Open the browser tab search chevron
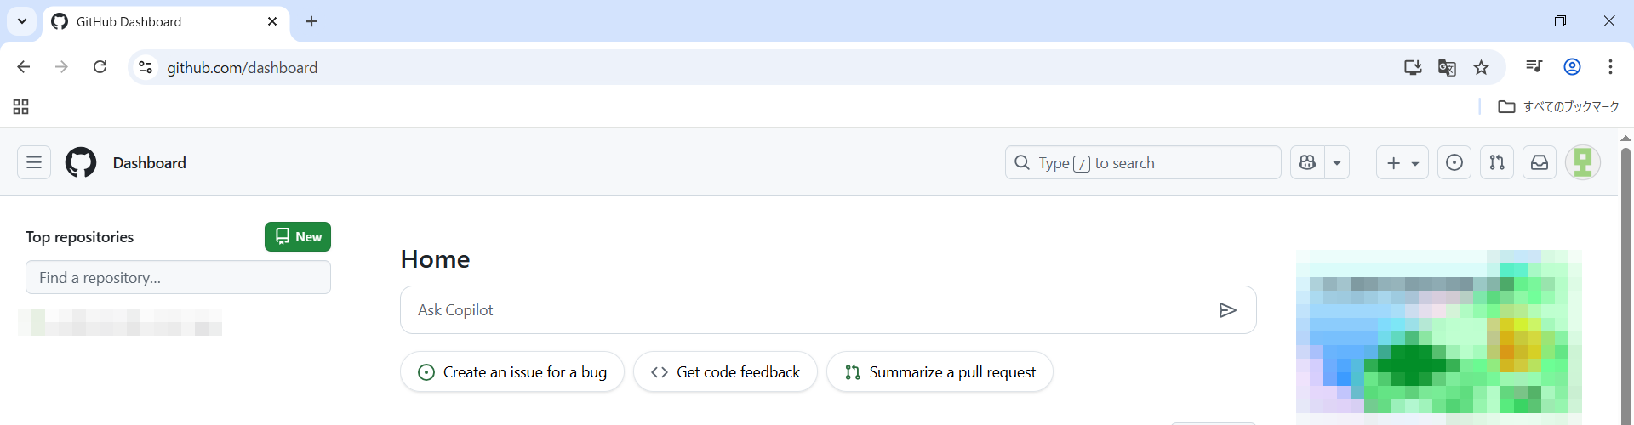This screenshot has width=1634, height=425. [22, 21]
